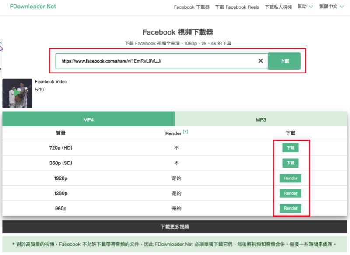Clear the URL field with the X icon
The width and height of the screenshot is (350, 255).
(x=260, y=61)
